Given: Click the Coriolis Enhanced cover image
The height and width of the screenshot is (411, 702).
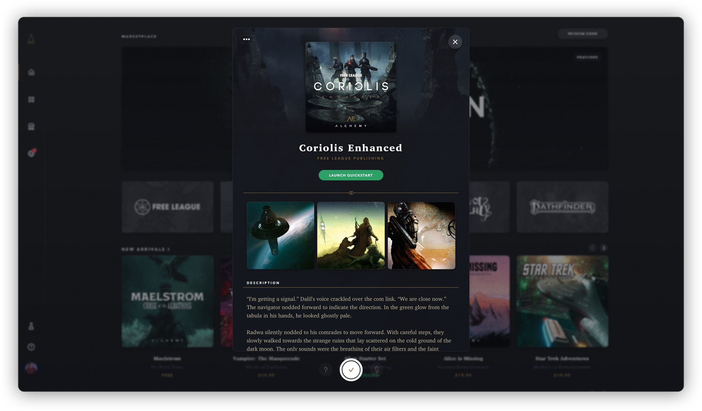Looking at the screenshot, I should pyautogui.click(x=351, y=87).
